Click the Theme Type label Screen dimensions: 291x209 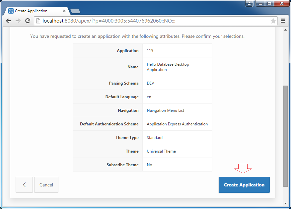coord(127,138)
